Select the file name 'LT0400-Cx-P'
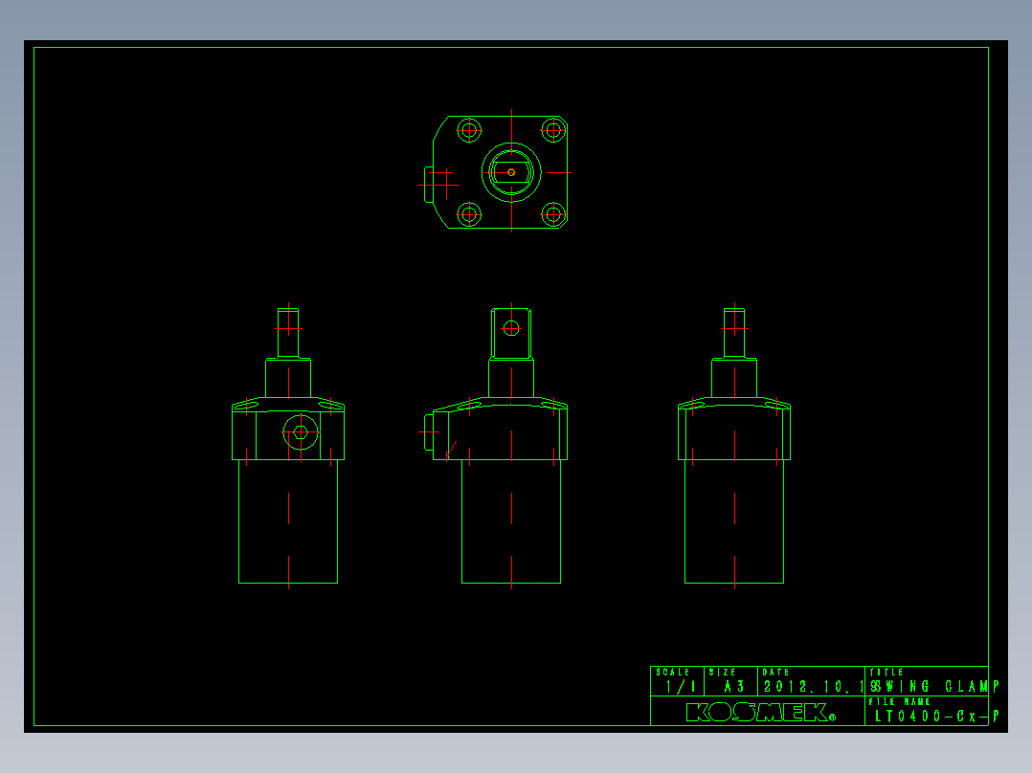 (937, 717)
